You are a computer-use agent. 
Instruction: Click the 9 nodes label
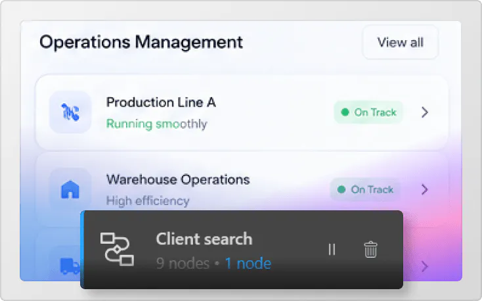coord(183,264)
